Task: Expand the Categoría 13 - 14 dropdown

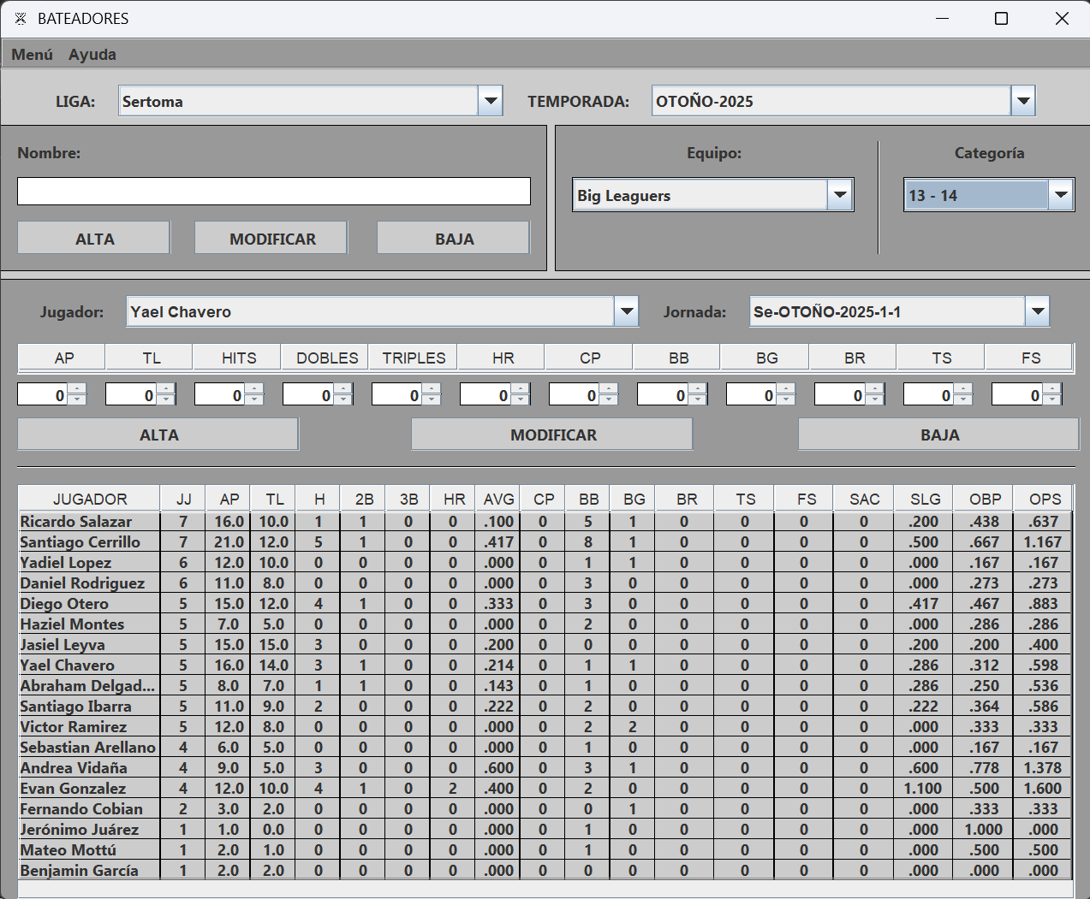Action: [x=1061, y=195]
